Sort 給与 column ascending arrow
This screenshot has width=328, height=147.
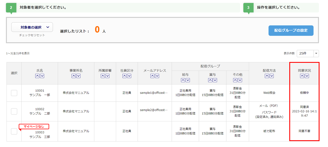click(183, 80)
